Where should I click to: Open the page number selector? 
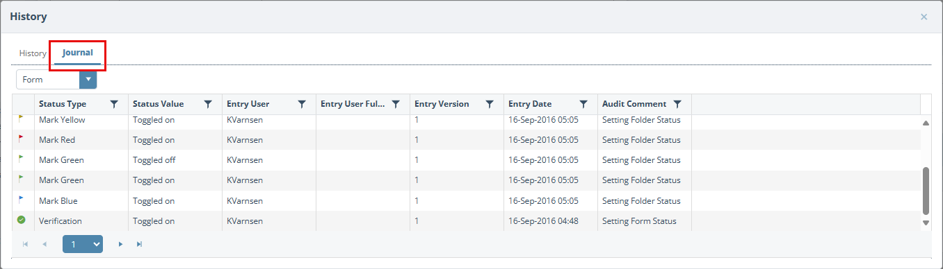(x=83, y=244)
